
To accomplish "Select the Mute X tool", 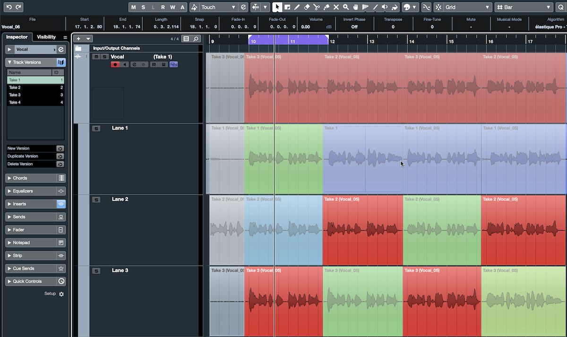I will [336, 7].
